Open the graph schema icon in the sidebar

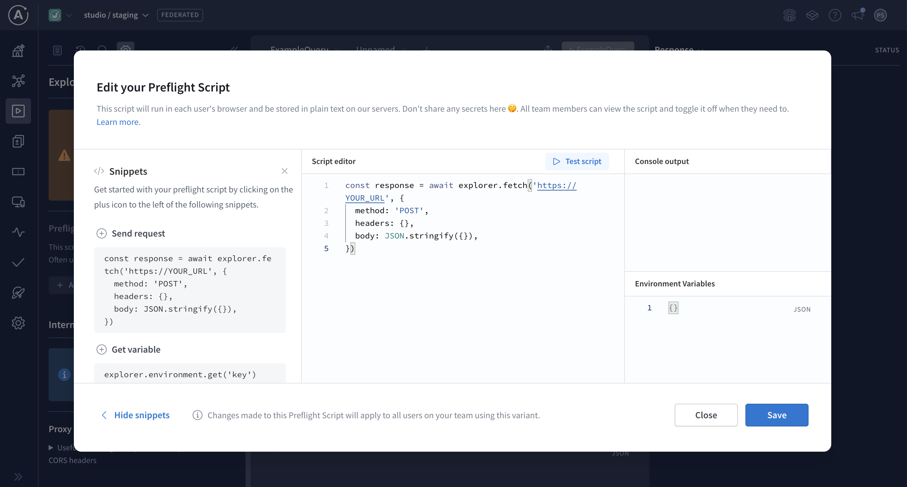pyautogui.click(x=18, y=80)
